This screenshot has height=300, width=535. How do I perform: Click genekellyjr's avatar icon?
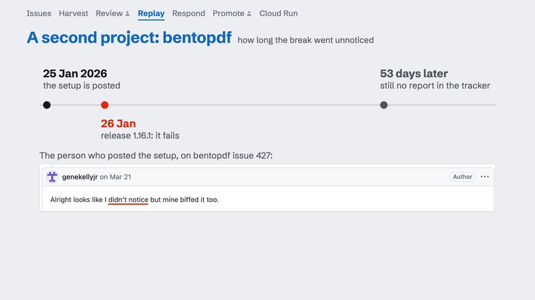52,177
